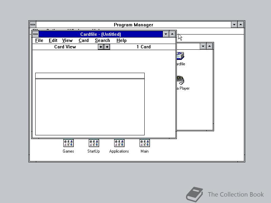Open the Search menu in Cardfile
This screenshot has width=271, height=203.
[102, 40]
